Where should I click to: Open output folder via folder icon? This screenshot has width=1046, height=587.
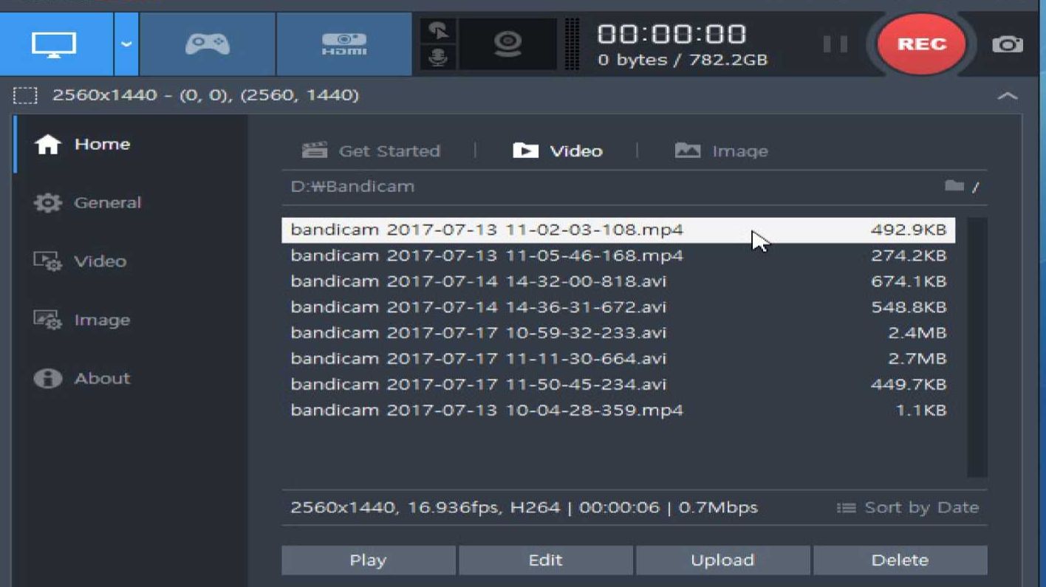point(954,186)
